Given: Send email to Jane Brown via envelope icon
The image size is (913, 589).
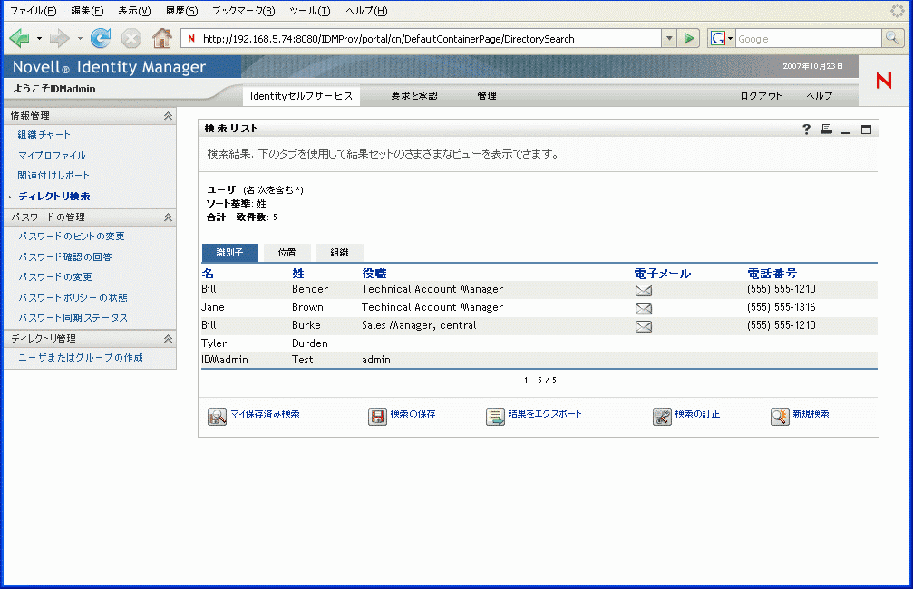Looking at the screenshot, I should pyautogui.click(x=644, y=308).
